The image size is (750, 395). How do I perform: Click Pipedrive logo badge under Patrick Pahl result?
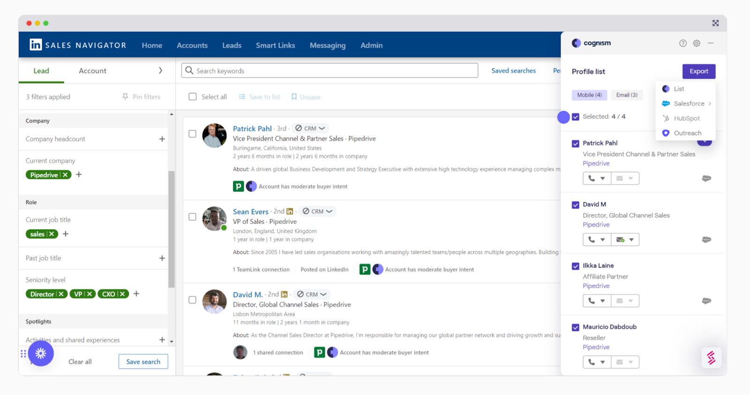[x=239, y=186]
